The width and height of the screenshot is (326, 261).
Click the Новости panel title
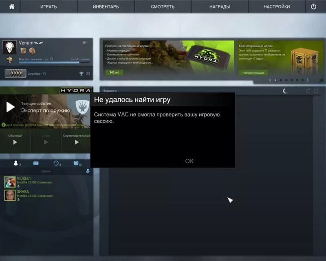click(109, 91)
